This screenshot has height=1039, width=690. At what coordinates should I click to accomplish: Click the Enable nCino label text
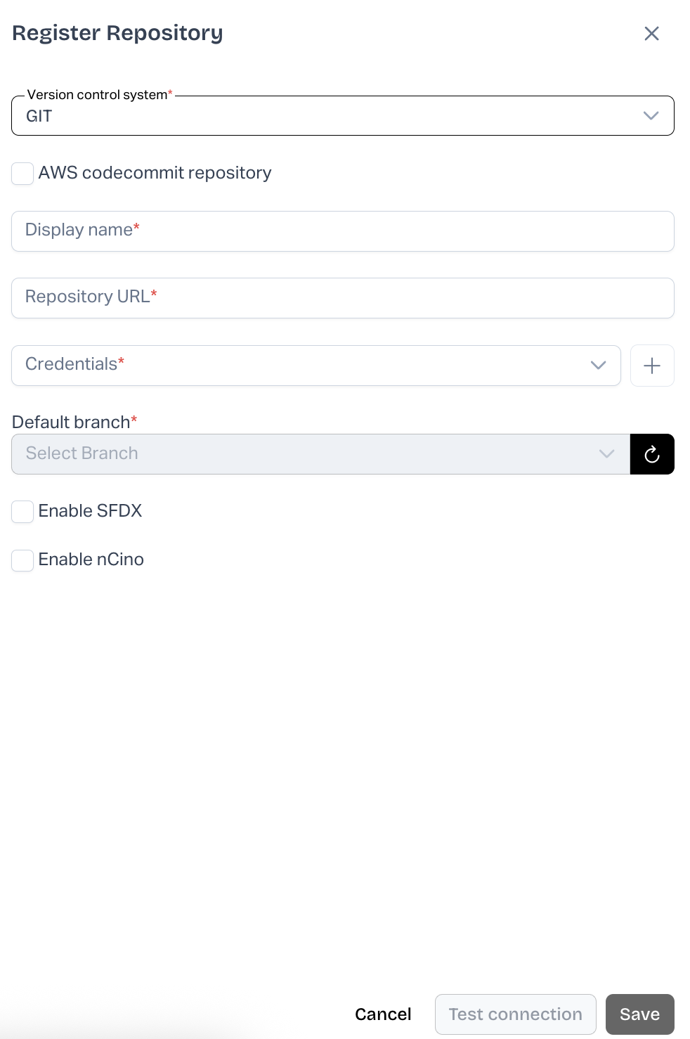(x=91, y=560)
